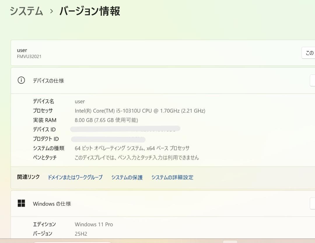315x243 pixels.
Task: Open システムの保護 link
Action: [127, 177]
